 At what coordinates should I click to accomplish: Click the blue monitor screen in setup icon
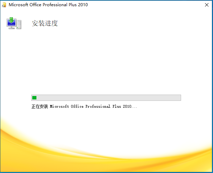[x=11, y=23]
